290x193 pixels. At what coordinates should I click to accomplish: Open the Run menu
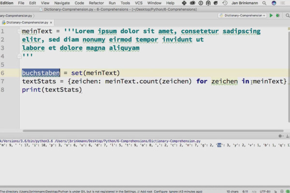point(112,3)
